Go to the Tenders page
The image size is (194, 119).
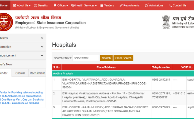click(107, 5)
